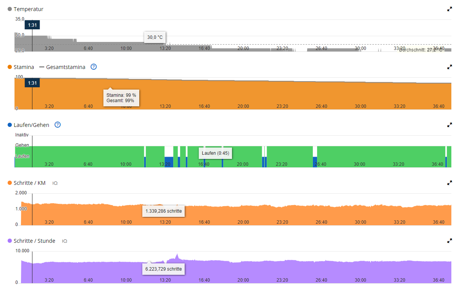Click the 1:31 time marker on Stamina chart

[x=32, y=83]
